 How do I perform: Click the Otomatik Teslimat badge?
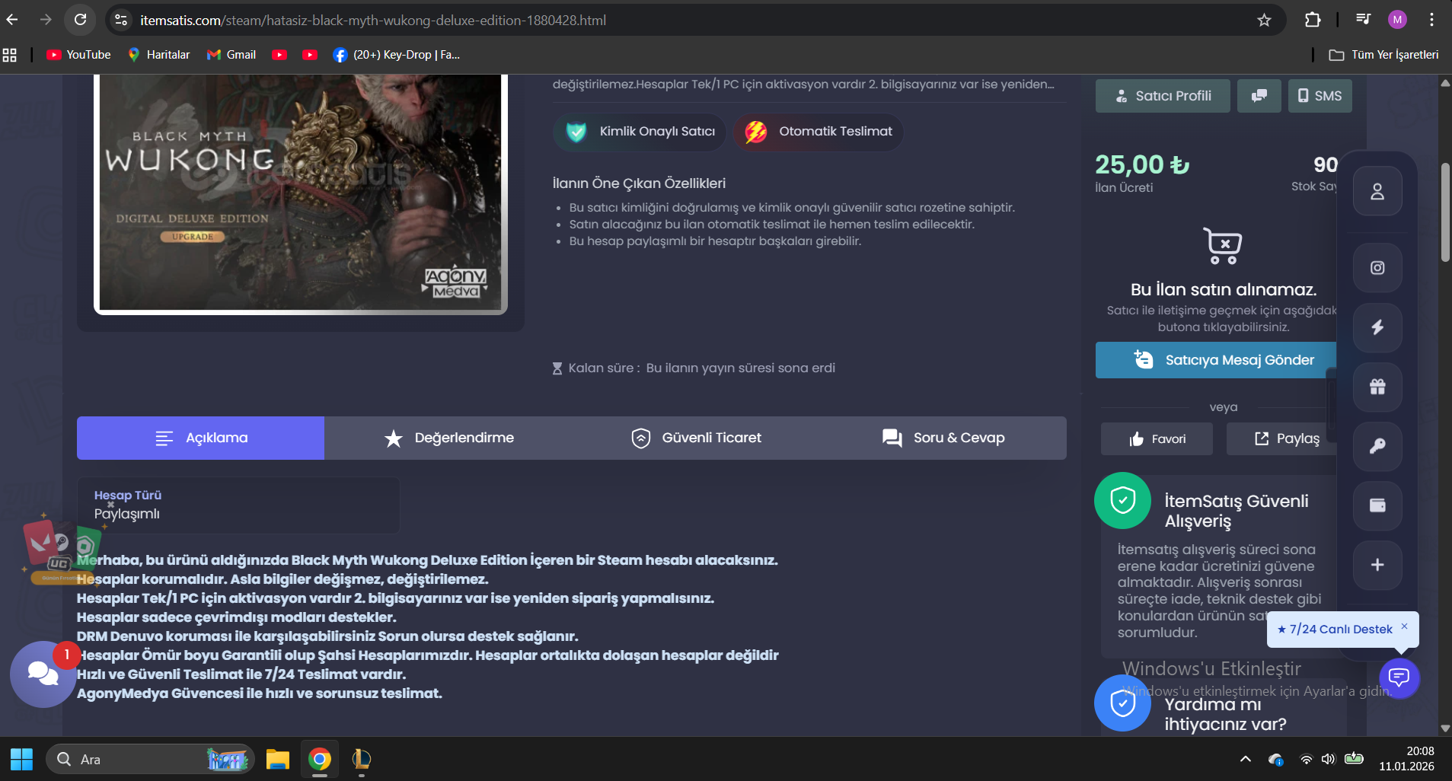(819, 132)
